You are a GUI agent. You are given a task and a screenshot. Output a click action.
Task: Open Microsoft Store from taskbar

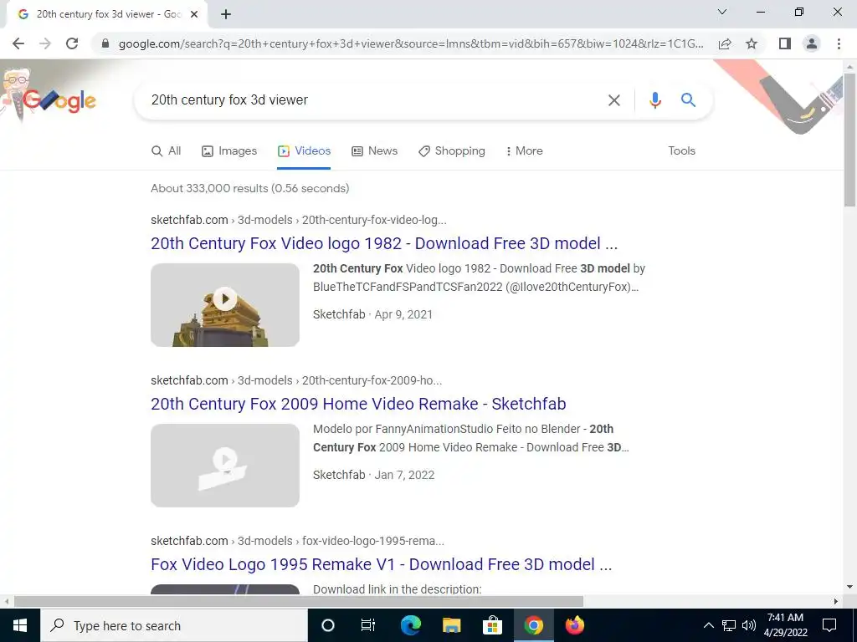pyautogui.click(x=492, y=625)
